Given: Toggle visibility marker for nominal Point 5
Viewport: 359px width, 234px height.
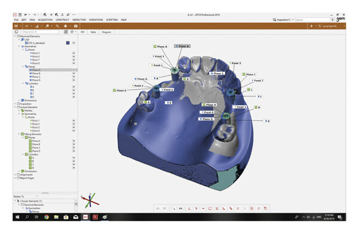Looking at the screenshot, I should (74, 53).
